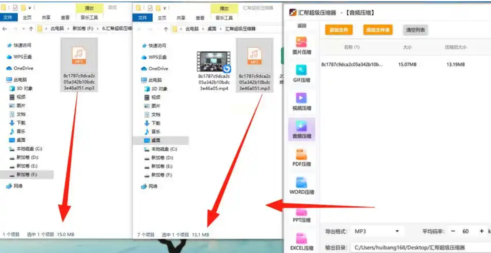Viewport: 491px width, 253px height.
Task: Open recent locations dropdown in left Explorer
Action: [24, 29]
